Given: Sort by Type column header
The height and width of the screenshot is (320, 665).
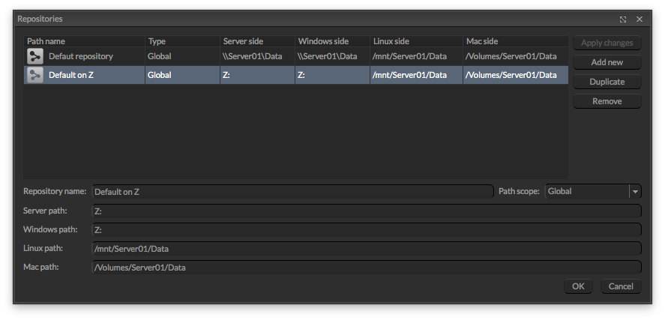Looking at the screenshot, I should (182, 41).
